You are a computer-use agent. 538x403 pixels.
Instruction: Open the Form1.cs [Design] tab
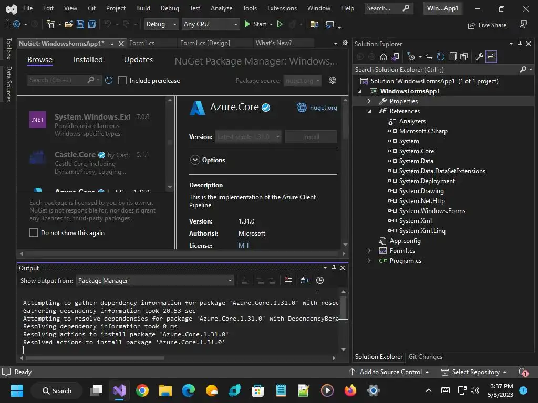coord(205,43)
